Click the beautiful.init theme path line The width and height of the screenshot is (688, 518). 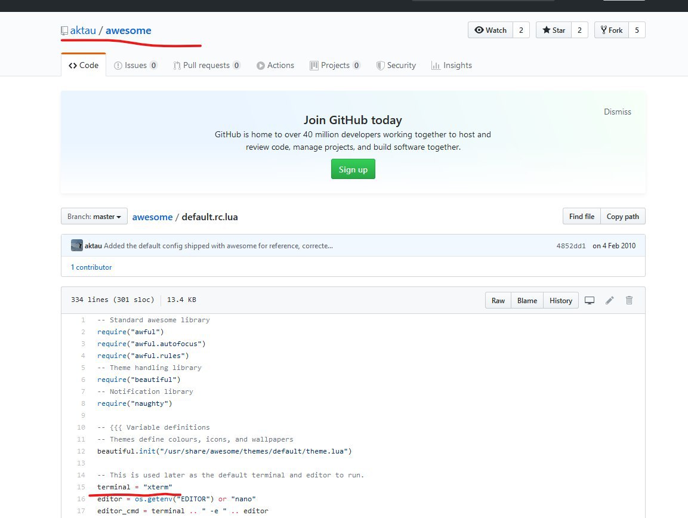[x=224, y=451]
